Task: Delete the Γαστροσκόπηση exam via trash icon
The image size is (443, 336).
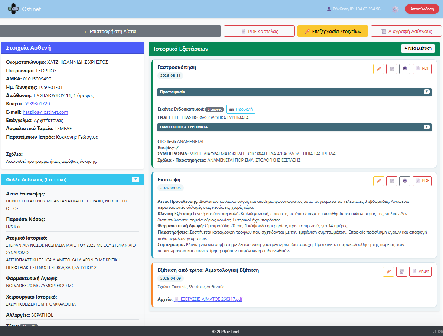Action: (x=392, y=69)
